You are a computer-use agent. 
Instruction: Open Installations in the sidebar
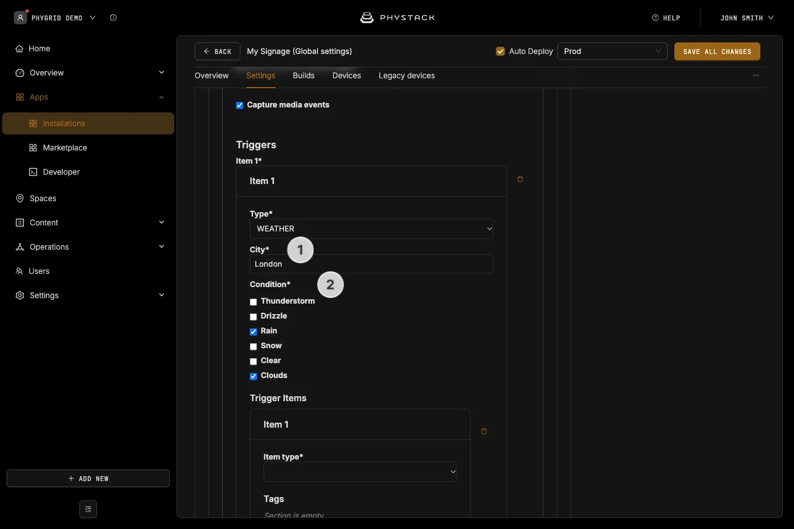point(88,123)
